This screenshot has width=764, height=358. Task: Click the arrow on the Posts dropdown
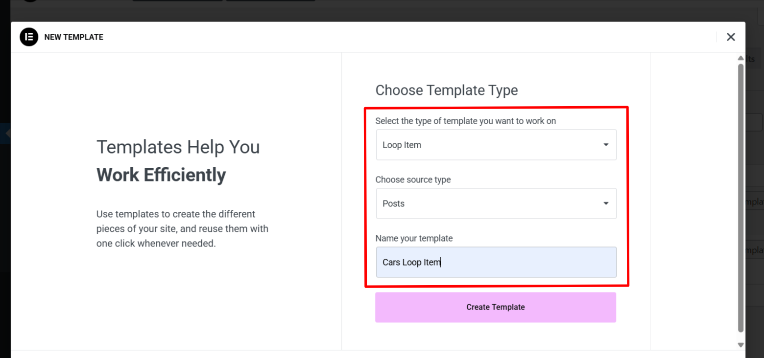tap(606, 203)
